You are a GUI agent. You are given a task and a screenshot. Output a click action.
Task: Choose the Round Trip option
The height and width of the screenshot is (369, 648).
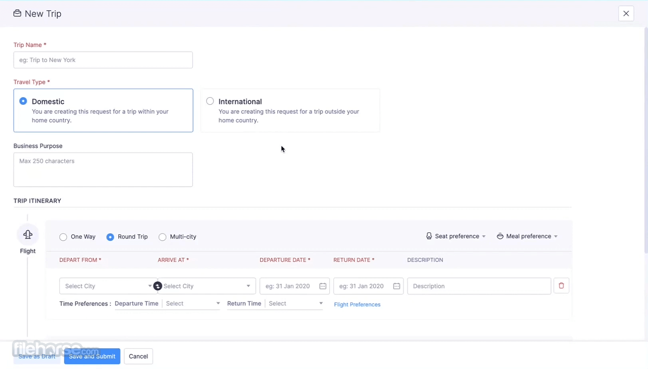coord(110,237)
